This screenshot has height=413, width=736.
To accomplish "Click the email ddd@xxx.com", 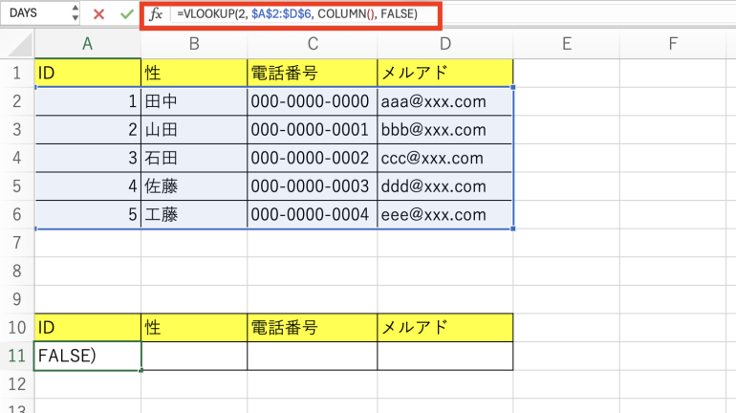I will coord(445,186).
